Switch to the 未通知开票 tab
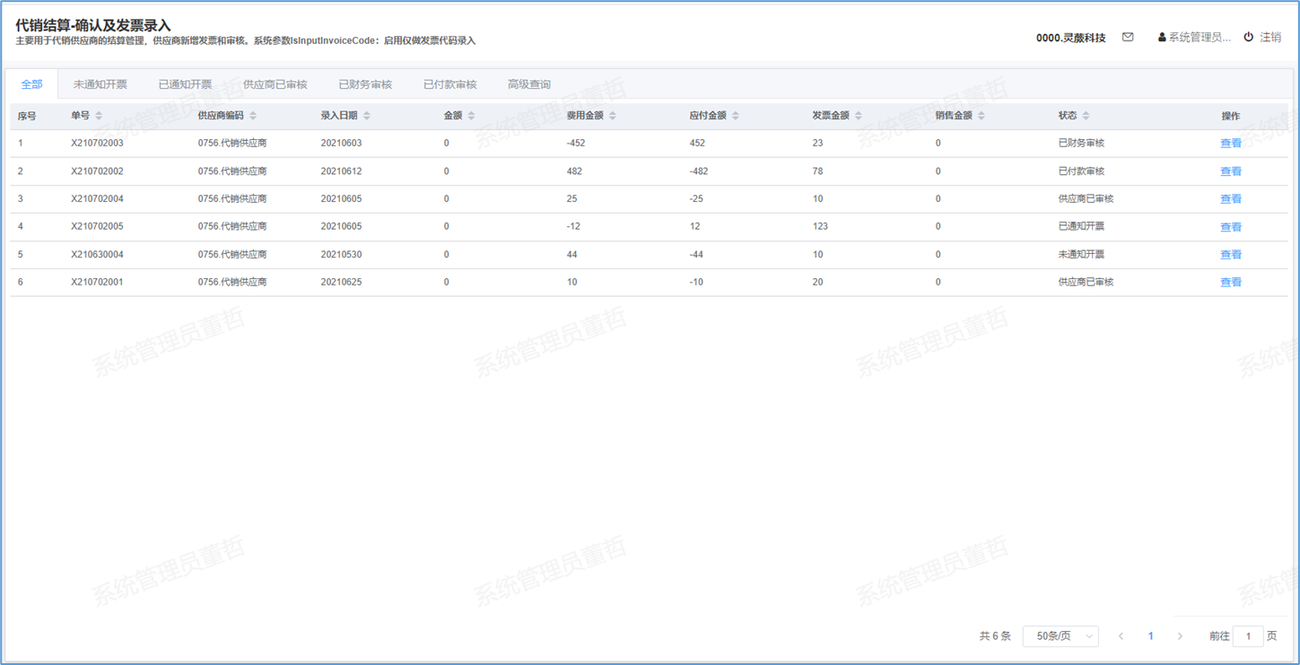 [100, 84]
